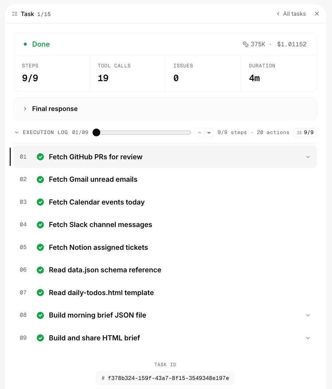Click green check icon for Fetch Gmail unread emails
Image resolution: width=332 pixels, height=389 pixels.
pyautogui.click(x=40, y=179)
